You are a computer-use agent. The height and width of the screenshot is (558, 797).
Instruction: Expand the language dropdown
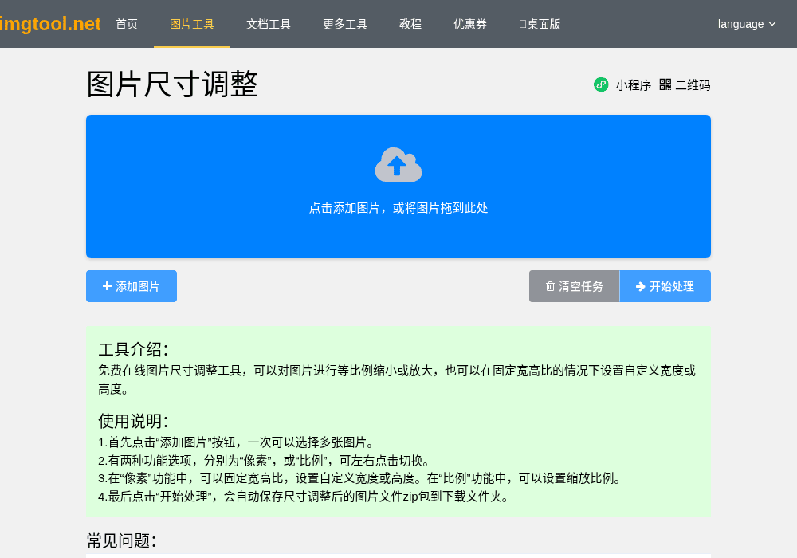[x=747, y=24]
